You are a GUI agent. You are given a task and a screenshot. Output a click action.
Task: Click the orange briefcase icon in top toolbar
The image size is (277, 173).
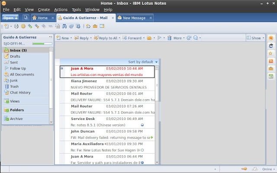click(x=95, y=26)
